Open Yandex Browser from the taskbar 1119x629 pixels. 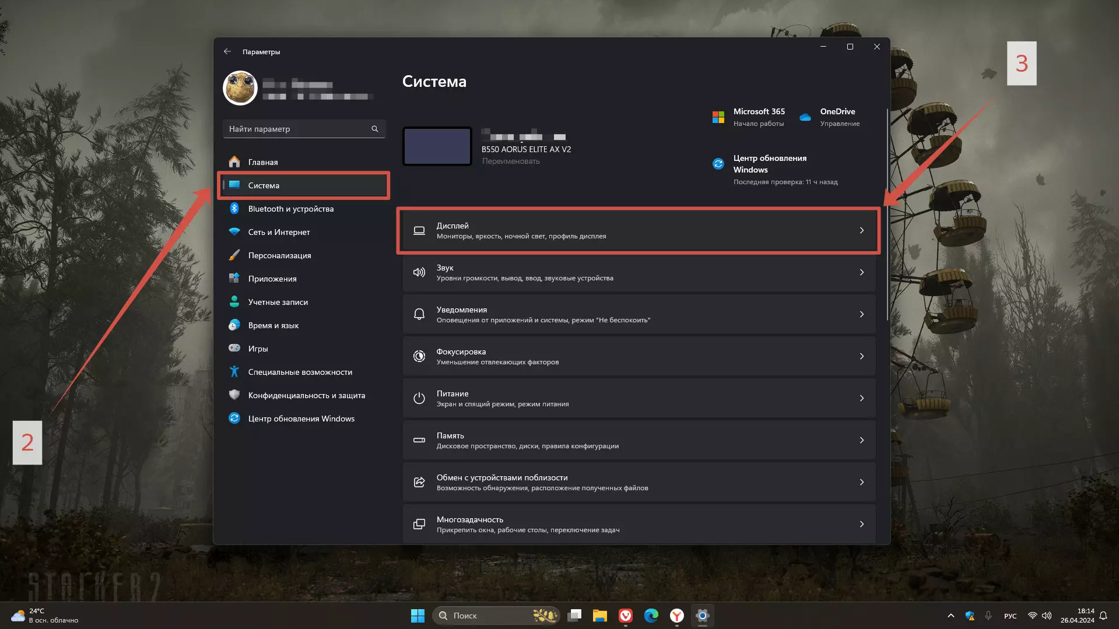[x=677, y=616]
